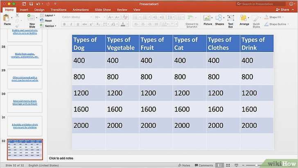298x168 pixels.
Task: Toggle Strikethrough formatting
Action: 85,24
